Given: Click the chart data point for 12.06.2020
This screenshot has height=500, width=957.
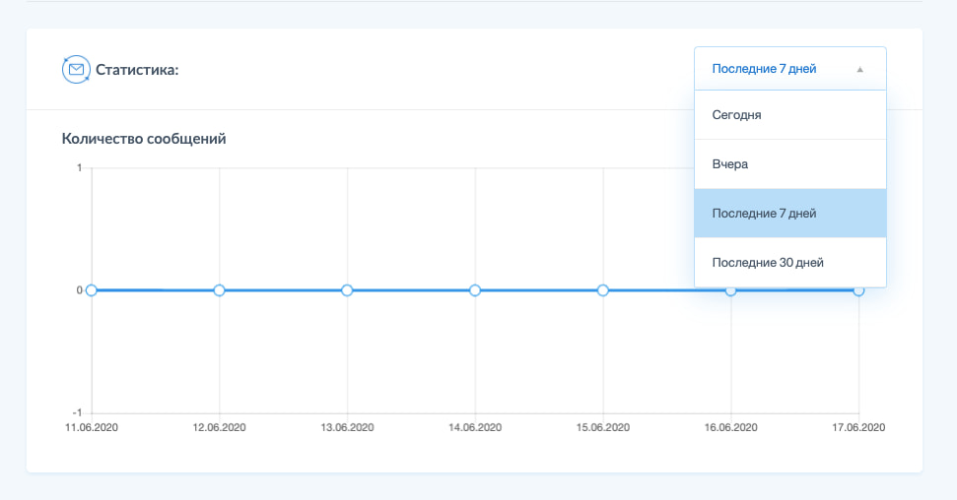Looking at the screenshot, I should point(220,290).
